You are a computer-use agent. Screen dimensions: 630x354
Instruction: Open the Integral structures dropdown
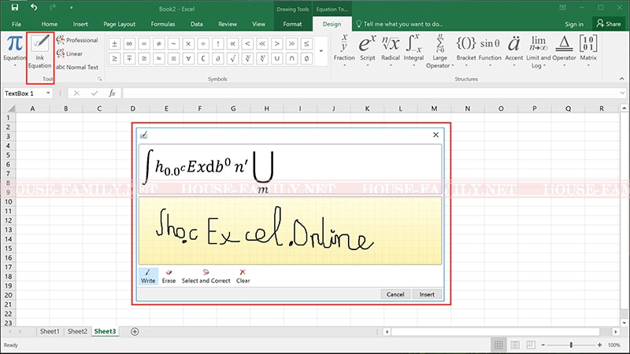click(414, 51)
